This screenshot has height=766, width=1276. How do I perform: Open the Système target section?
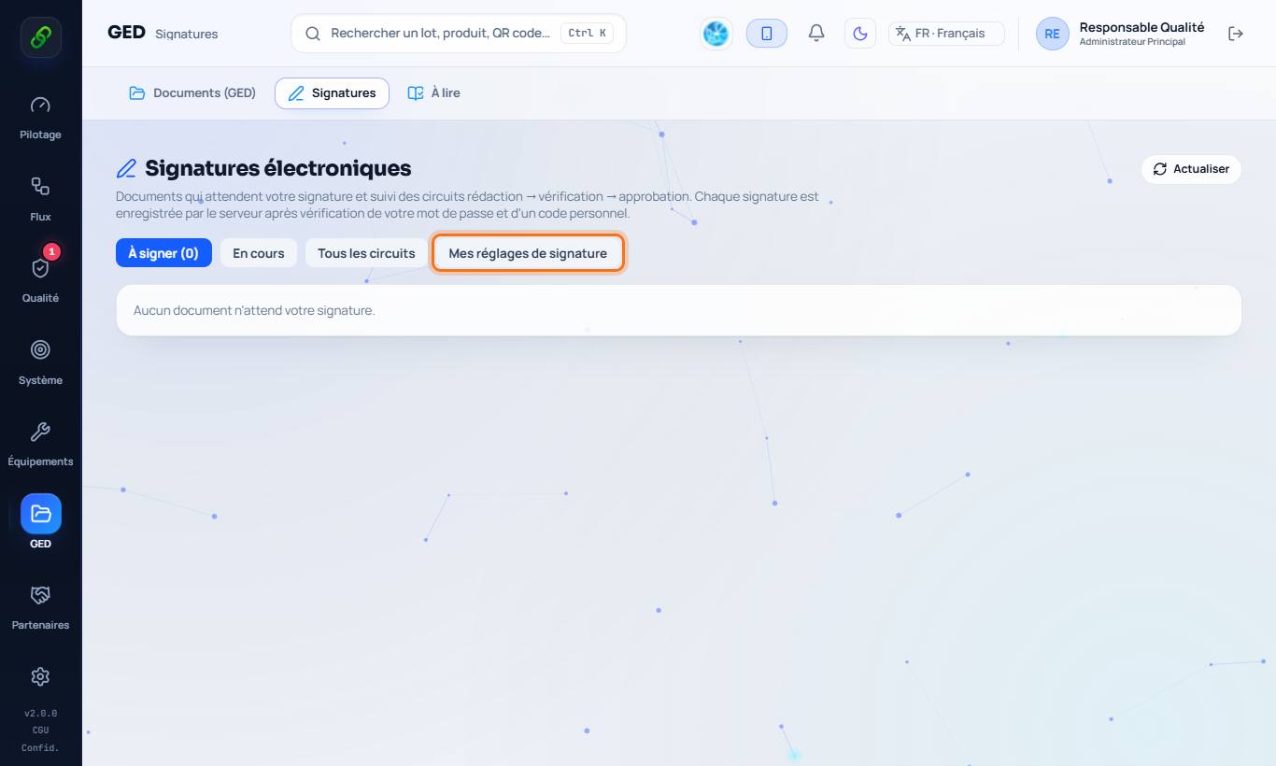coord(40,362)
